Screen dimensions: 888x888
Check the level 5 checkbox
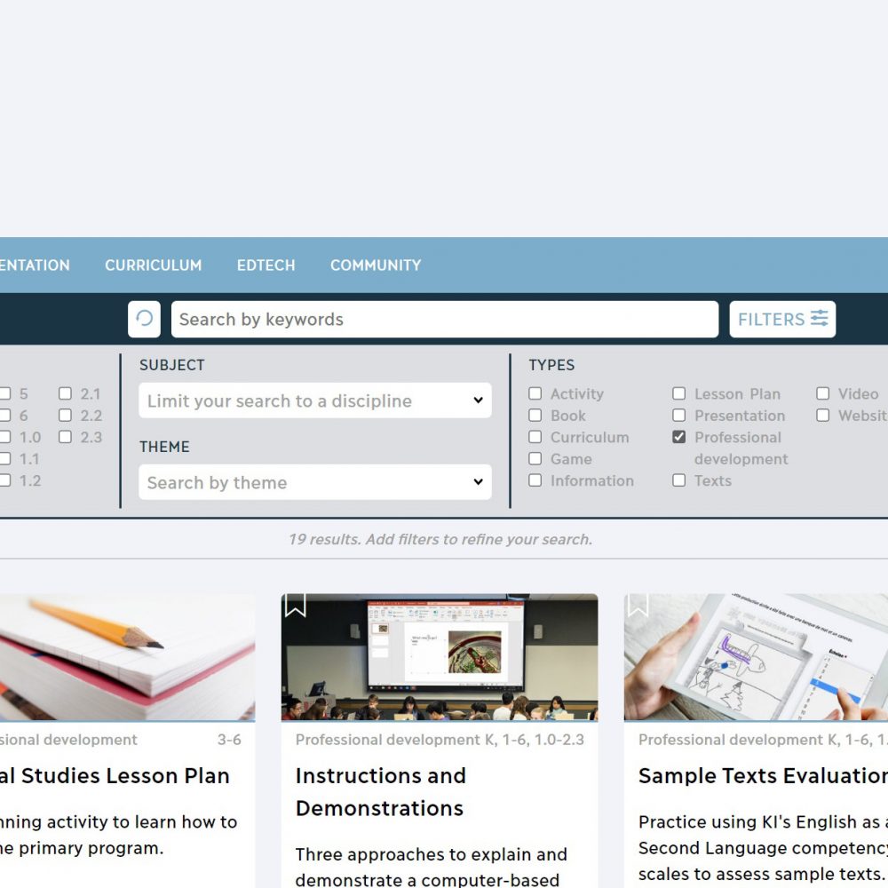point(4,393)
